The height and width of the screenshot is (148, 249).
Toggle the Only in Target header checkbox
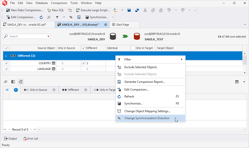(x=133, y=48)
